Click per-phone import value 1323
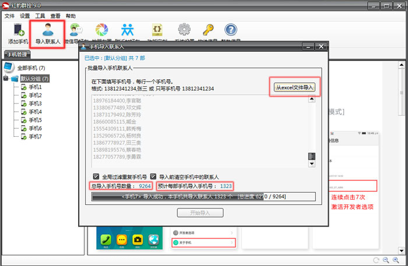The width and height of the screenshot is (408, 266). 226,186
